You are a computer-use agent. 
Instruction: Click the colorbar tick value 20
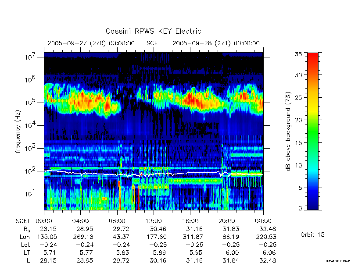coord(298,120)
